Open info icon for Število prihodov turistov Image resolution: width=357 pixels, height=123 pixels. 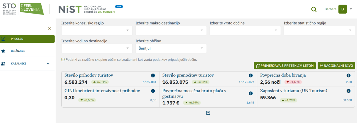tap(153, 75)
